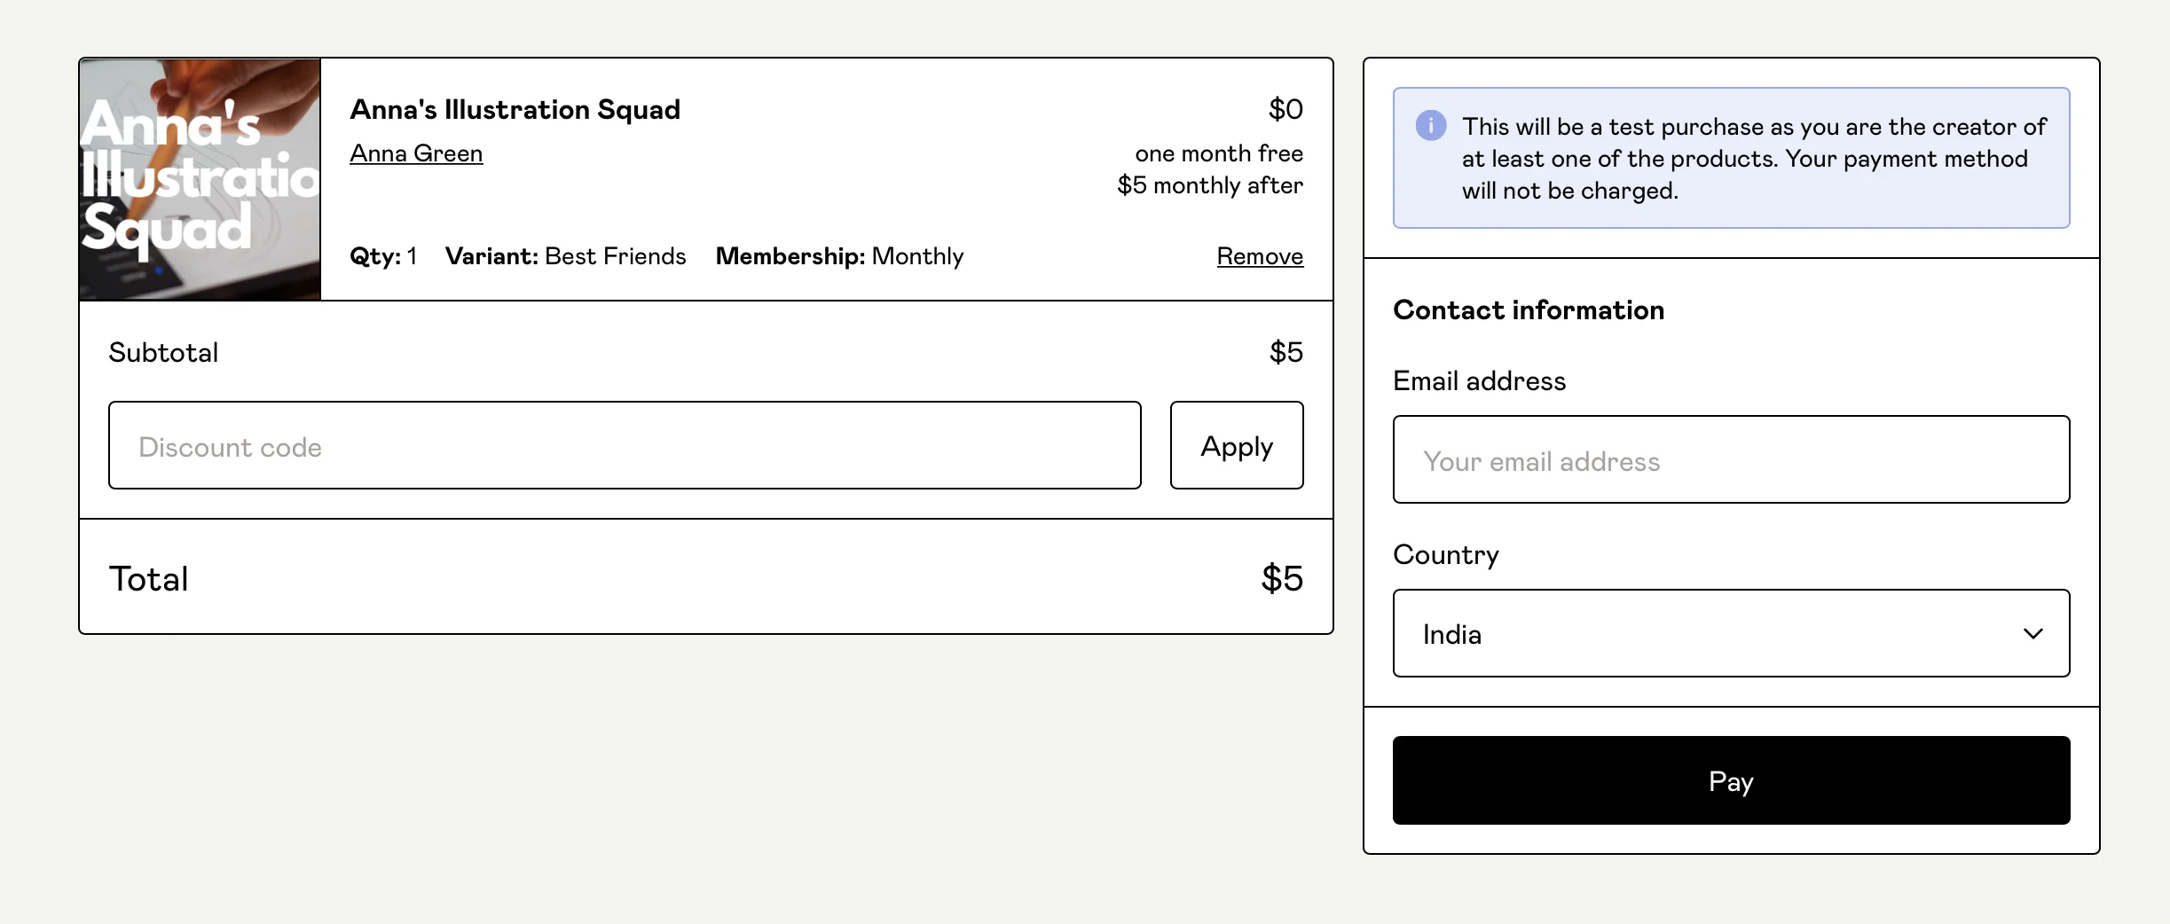Screen dimensions: 2170x924
Task: Click the Anna Green creator link
Action: click(416, 153)
